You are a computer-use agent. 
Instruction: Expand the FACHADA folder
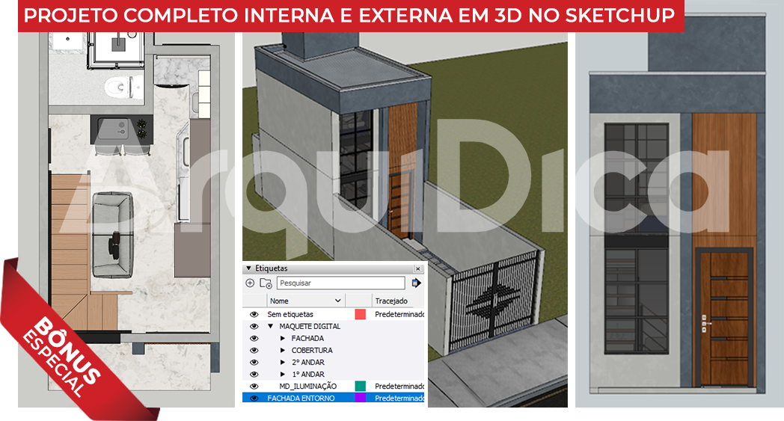pos(283,339)
